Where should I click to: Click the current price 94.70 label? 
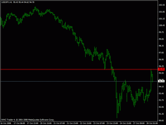pyautogui.click(x=161, y=81)
